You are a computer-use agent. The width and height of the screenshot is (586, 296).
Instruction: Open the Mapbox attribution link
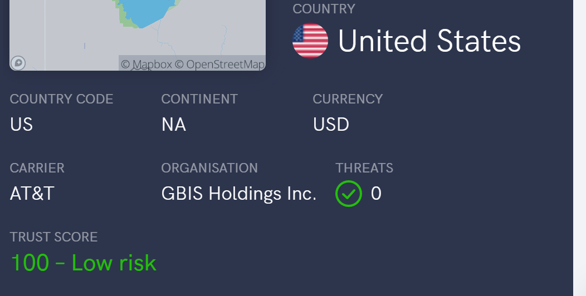coord(146,64)
